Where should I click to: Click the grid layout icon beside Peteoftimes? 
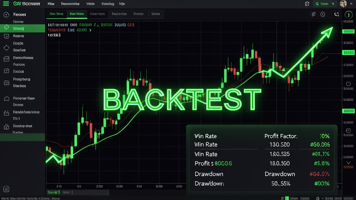[x=6, y=59]
